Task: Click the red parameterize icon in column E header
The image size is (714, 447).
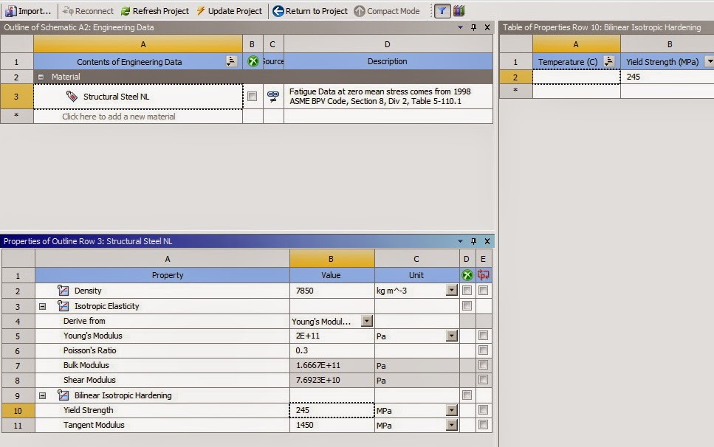Action: click(483, 274)
